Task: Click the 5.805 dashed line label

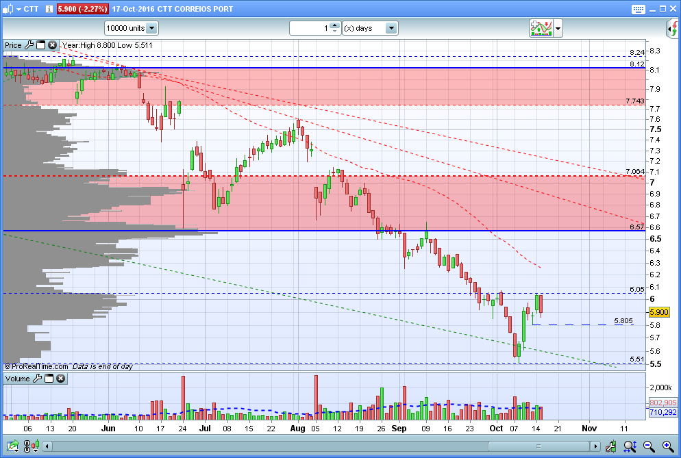Action: point(623,321)
